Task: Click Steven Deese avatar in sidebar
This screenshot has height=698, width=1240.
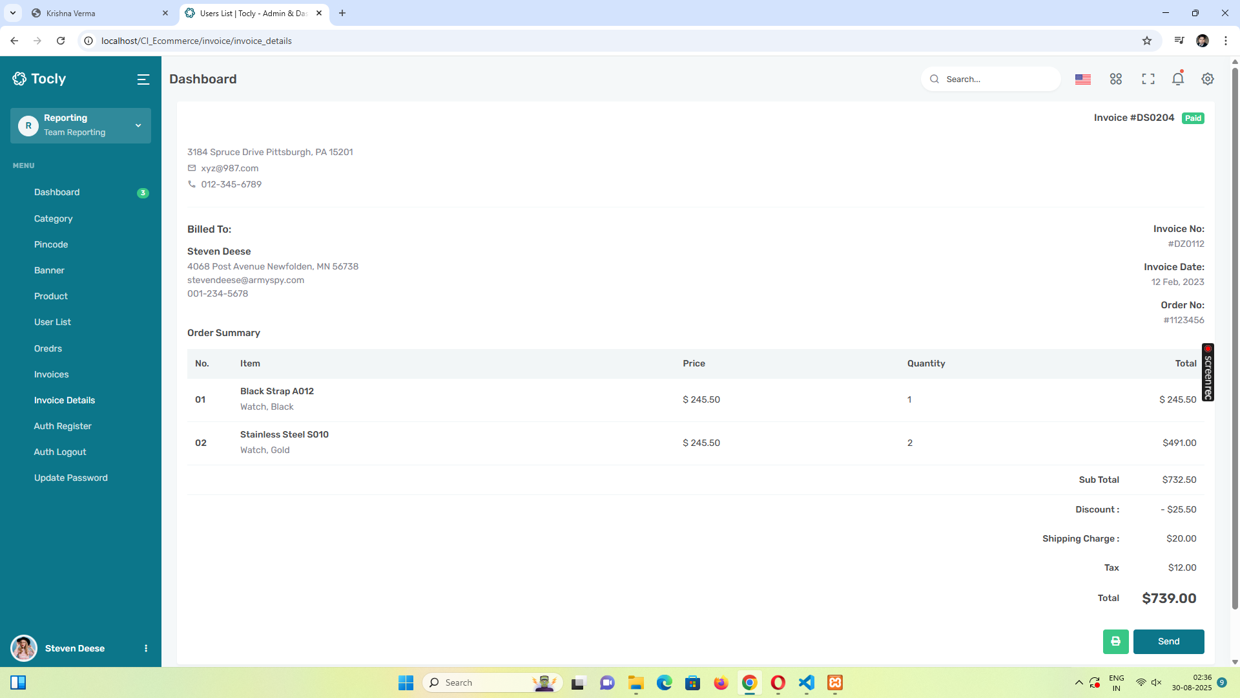Action: tap(24, 648)
